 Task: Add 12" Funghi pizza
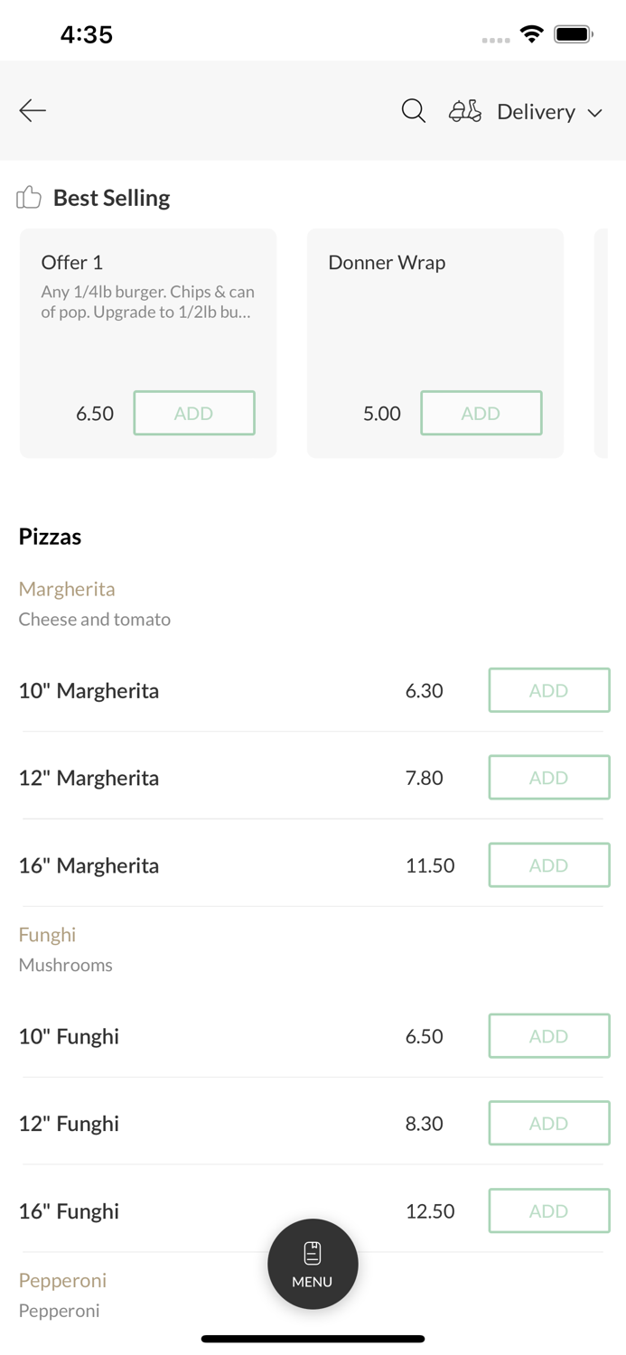(549, 1124)
